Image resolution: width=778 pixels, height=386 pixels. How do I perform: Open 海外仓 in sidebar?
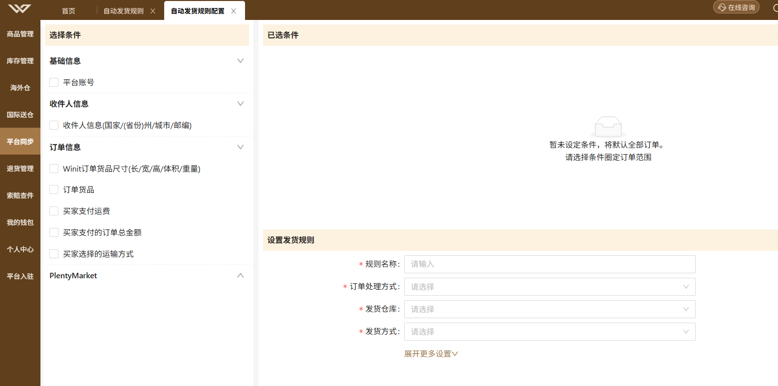(20, 88)
